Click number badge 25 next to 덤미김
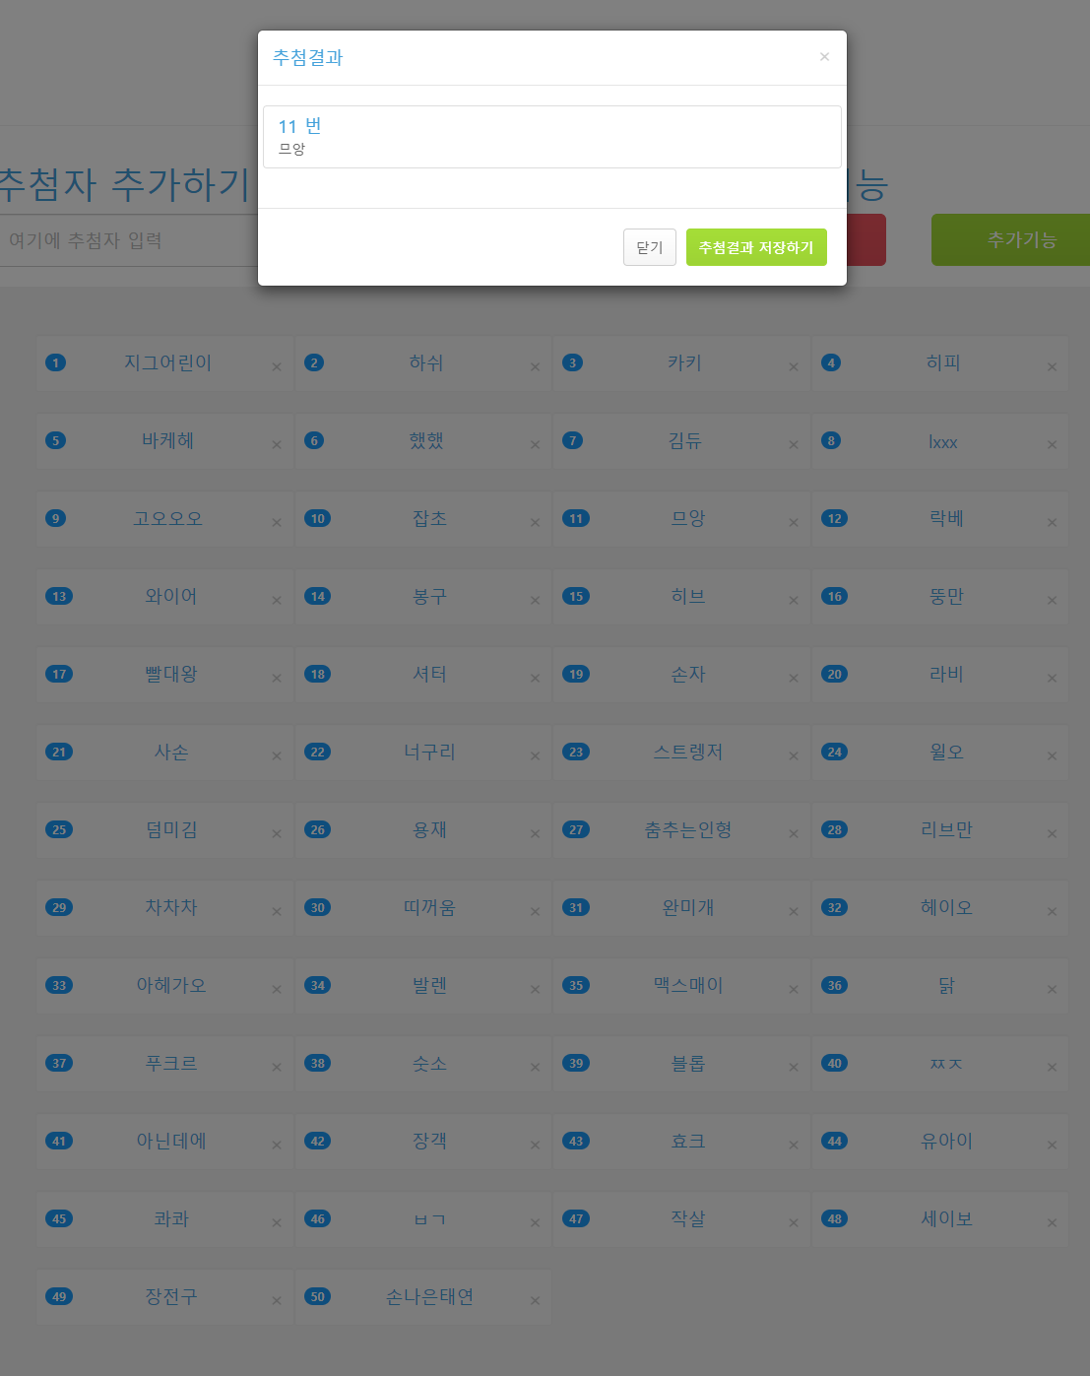Screen dimensions: 1090x1376 (x=59, y=829)
